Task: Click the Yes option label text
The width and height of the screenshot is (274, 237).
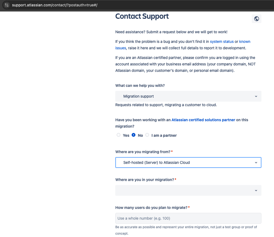Action: (126, 135)
